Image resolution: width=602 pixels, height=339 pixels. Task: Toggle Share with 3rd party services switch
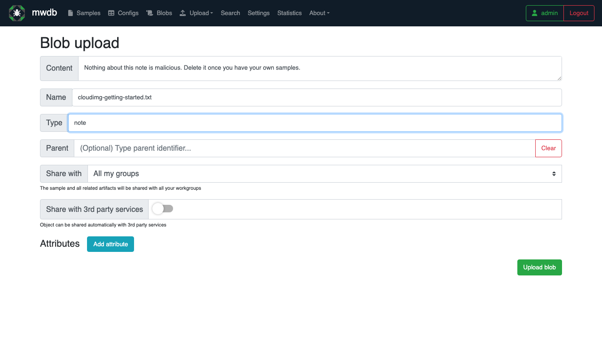tap(163, 209)
